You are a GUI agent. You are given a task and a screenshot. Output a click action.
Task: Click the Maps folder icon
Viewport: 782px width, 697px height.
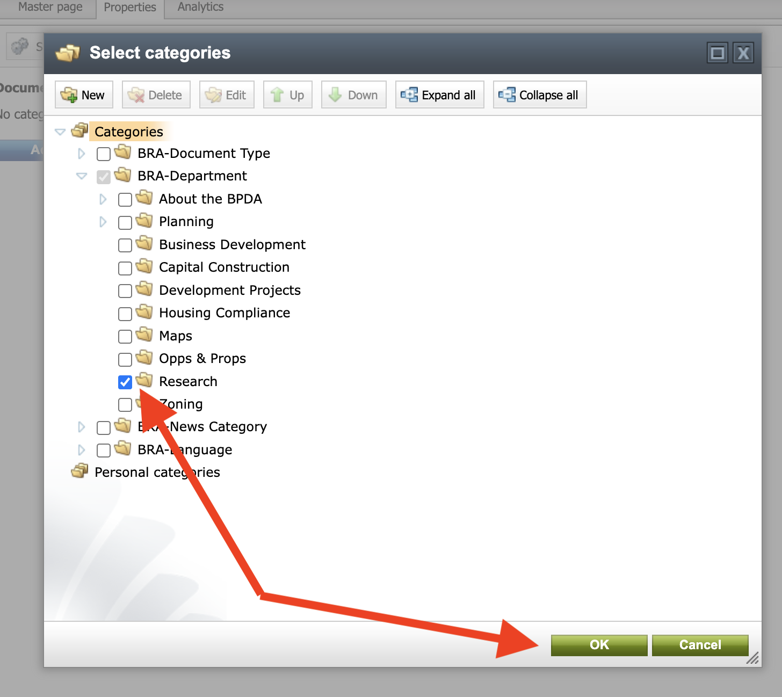tap(144, 335)
